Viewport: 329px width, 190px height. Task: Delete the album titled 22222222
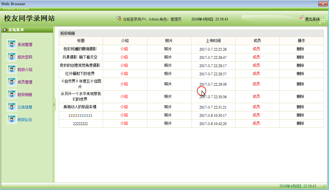(300, 123)
